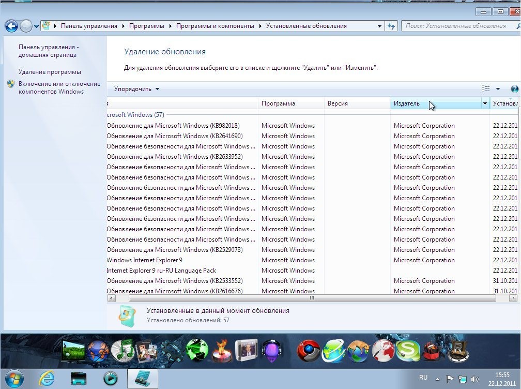Open the recent pages dropdown arrow near Back button

click(x=36, y=26)
